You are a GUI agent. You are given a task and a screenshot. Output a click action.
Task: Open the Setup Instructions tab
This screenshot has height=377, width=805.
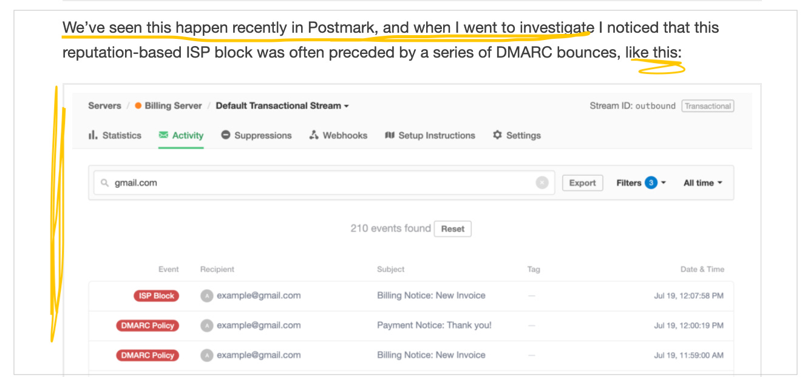coord(430,135)
